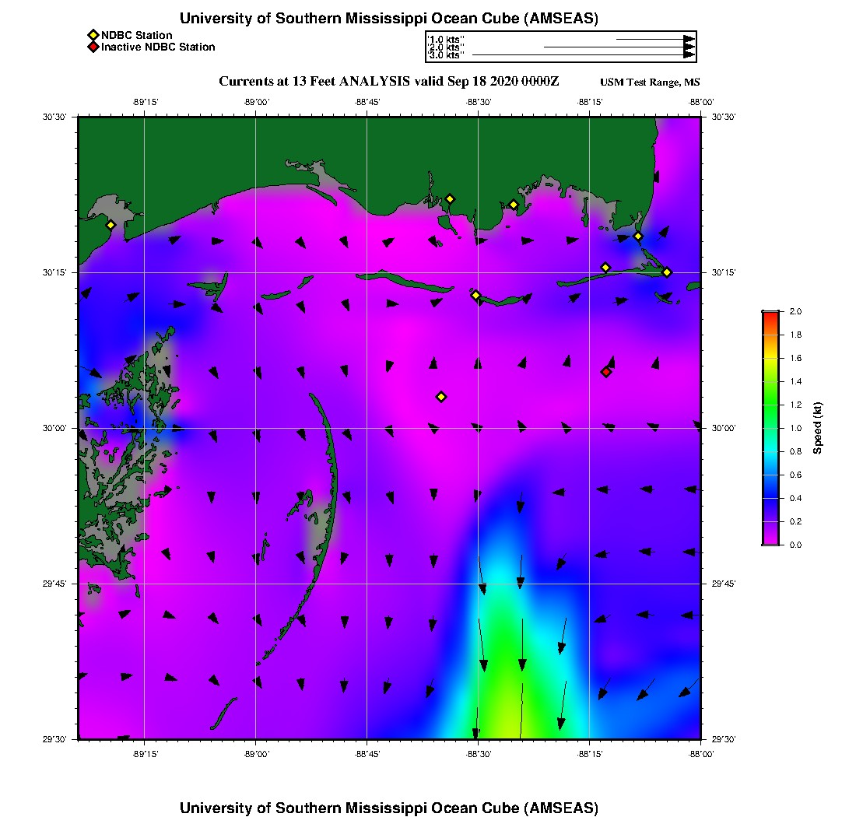856x817 pixels.
Task: Select the yellow station marker just above 30°00' gridline
Action: 441,397
